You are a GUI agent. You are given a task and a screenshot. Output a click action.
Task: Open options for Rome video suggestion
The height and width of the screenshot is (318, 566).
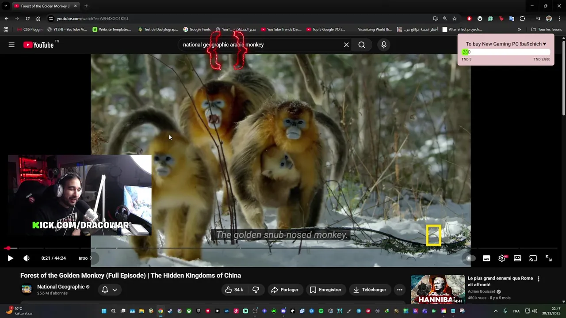[x=539, y=279]
